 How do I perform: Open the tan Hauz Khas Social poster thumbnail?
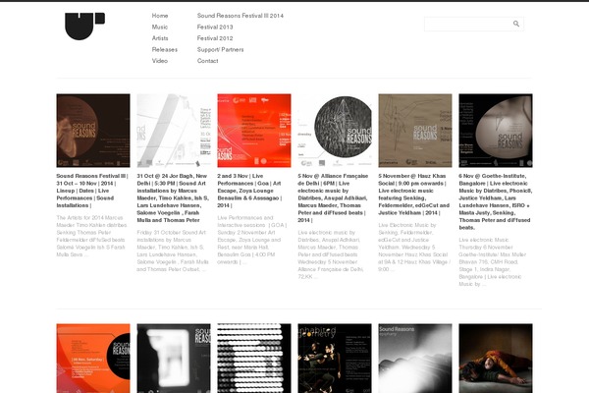coord(415,131)
